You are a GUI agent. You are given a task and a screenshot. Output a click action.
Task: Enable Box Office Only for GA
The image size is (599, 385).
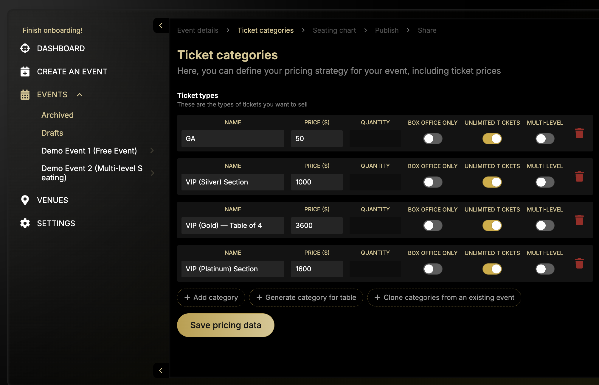pos(433,139)
